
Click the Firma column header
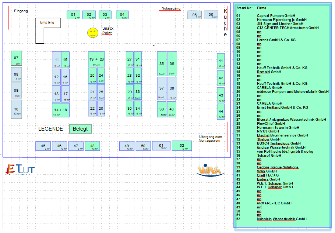click(261, 8)
